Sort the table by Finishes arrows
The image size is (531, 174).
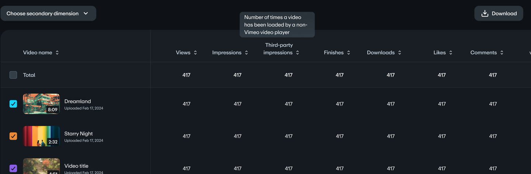point(348,53)
